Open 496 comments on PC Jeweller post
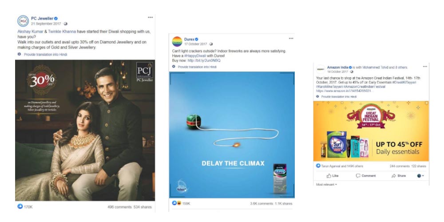The width and height of the screenshot is (444, 222). tap(119, 207)
